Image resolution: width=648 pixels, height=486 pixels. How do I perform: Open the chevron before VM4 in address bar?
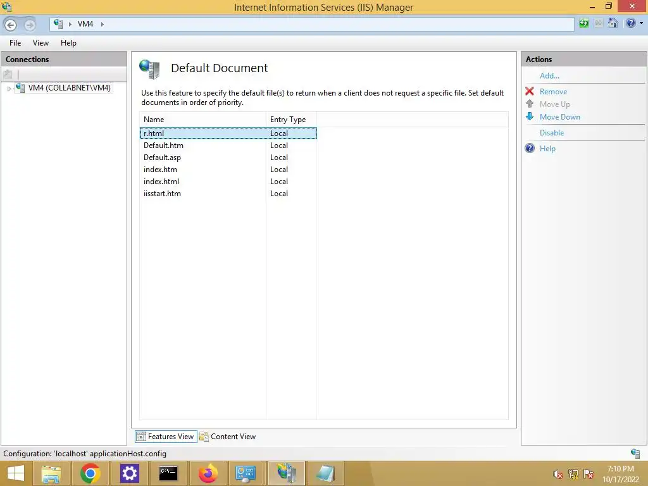coord(70,24)
